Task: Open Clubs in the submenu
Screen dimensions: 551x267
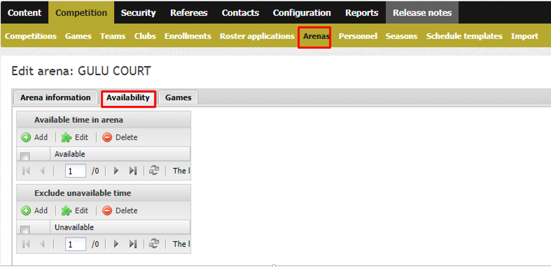Action: (x=145, y=36)
